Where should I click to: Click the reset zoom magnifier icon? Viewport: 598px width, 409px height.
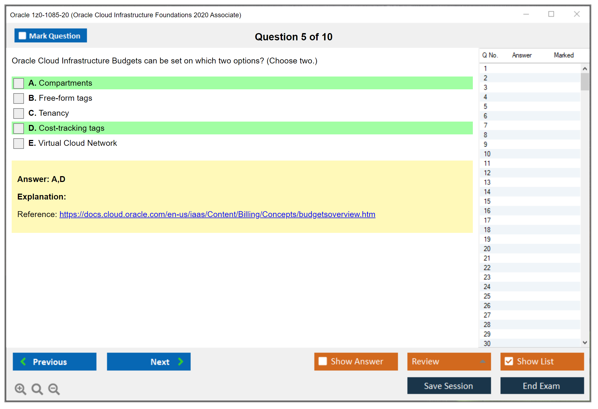tap(37, 389)
